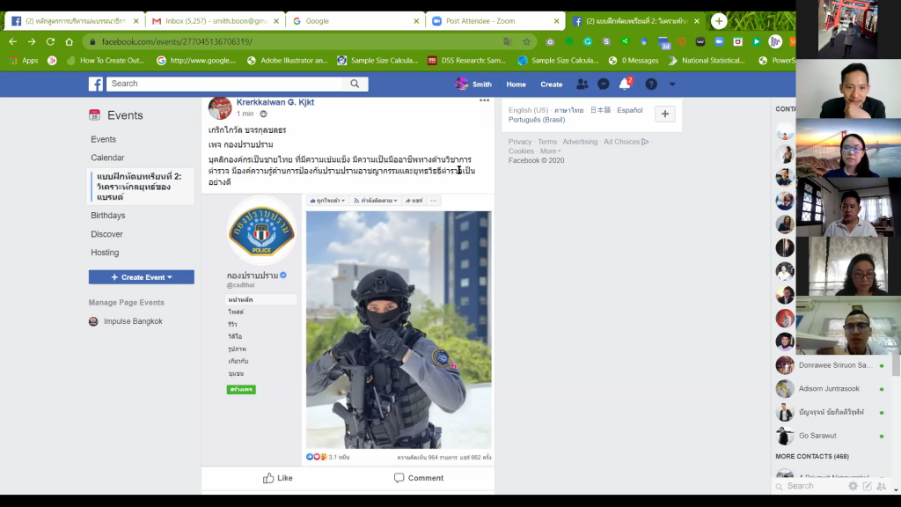
Task: Close the Post Attendee - Zoom tab
Action: (556, 21)
